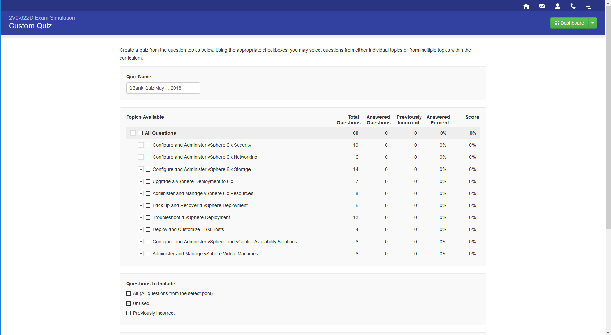Collapse the All Questions tree

(x=133, y=133)
